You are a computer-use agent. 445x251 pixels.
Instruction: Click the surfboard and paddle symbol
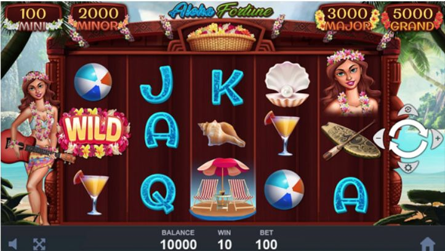pyautogui.click(x=350, y=140)
